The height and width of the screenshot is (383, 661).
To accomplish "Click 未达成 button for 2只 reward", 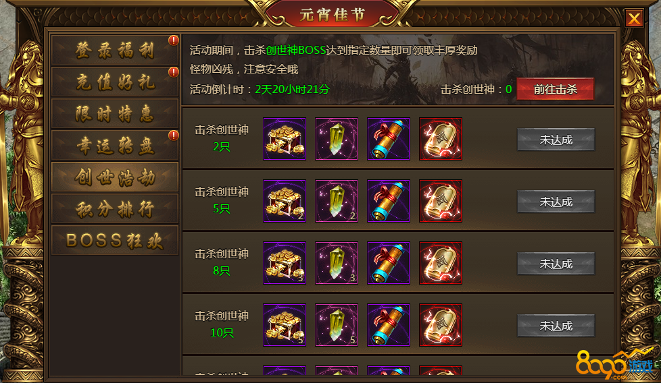I will pyautogui.click(x=556, y=140).
